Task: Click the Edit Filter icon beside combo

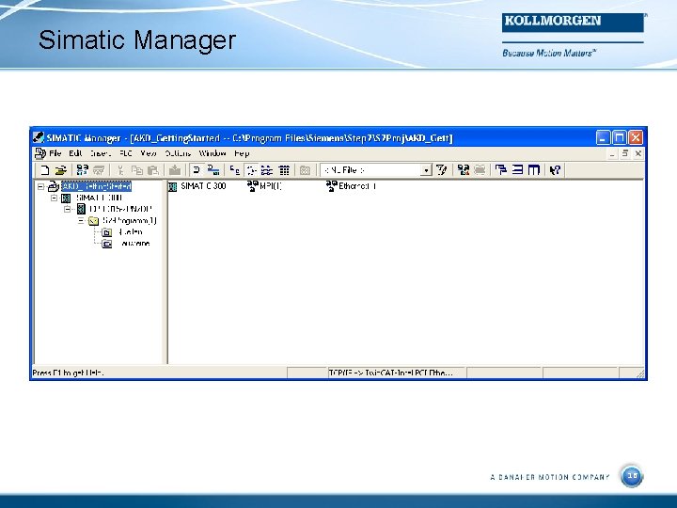Action: [x=441, y=169]
